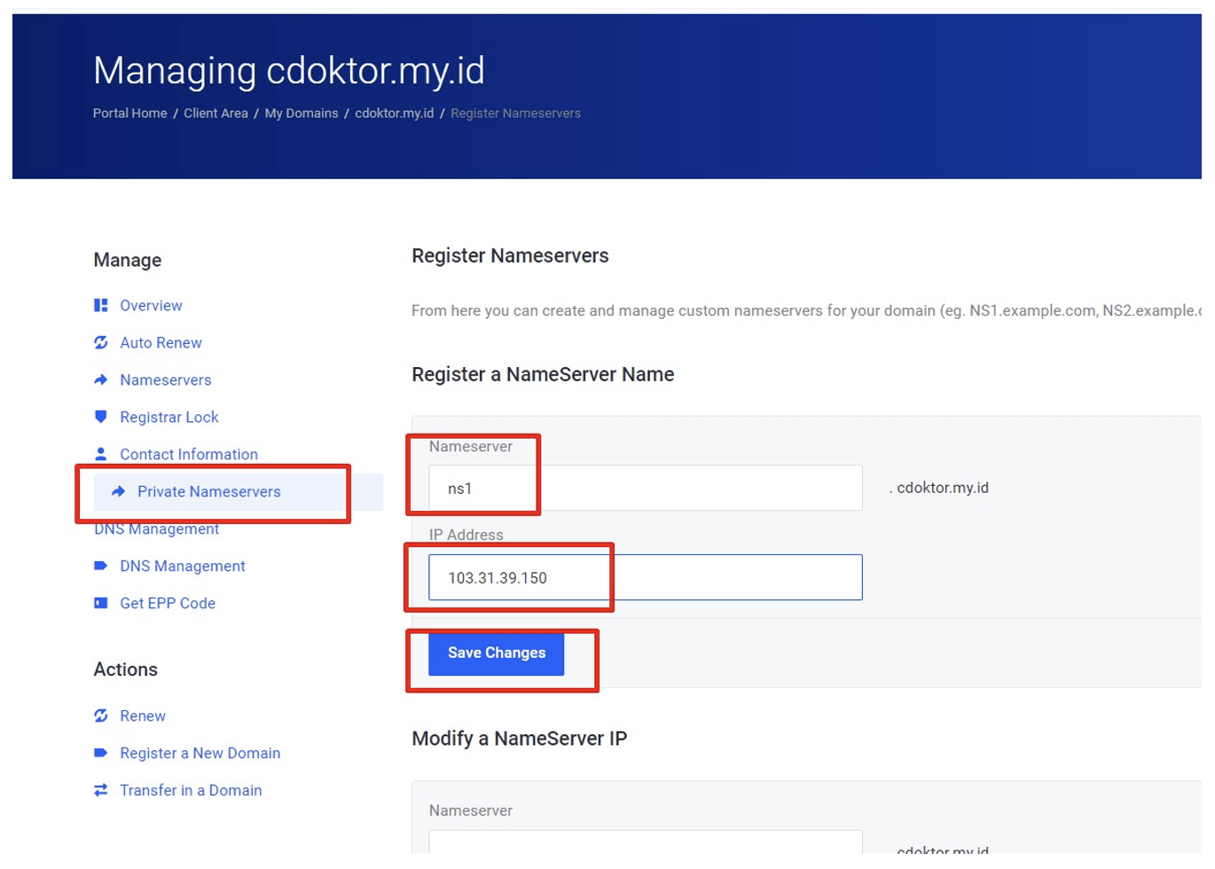Image resolution: width=1215 pixels, height=869 pixels.
Task: Select the Contact Information person icon
Action: pos(101,454)
